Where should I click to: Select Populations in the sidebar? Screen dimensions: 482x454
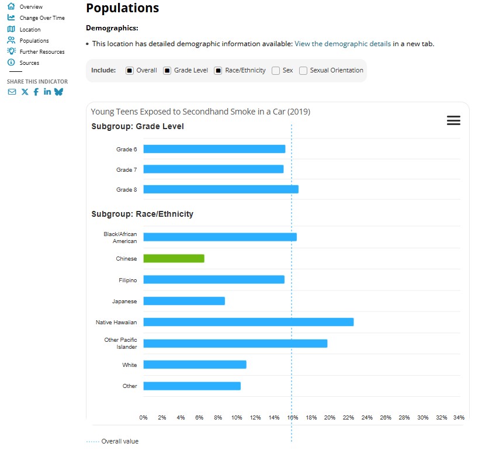tap(34, 41)
